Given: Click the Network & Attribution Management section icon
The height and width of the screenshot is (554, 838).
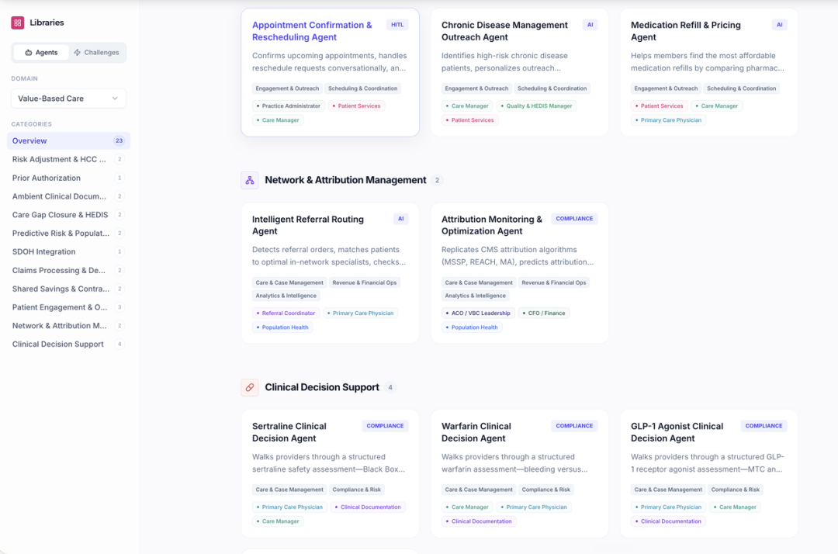Looking at the screenshot, I should [250, 181].
